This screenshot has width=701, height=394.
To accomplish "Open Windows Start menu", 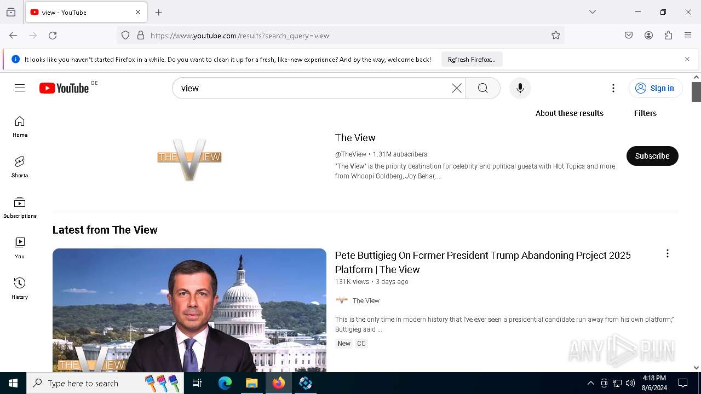I will (x=13, y=383).
